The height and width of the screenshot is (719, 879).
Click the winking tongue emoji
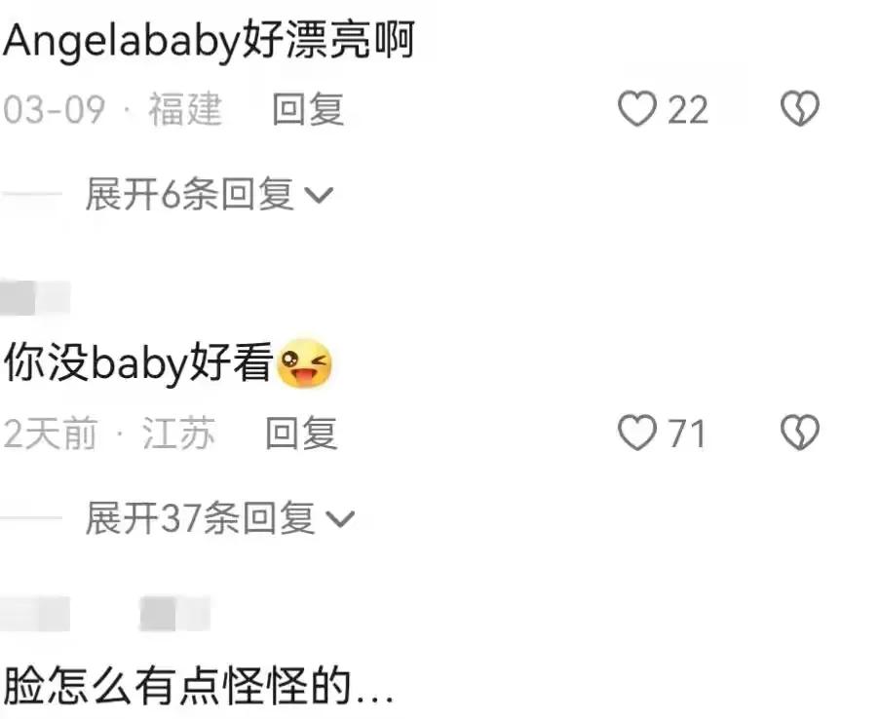tap(305, 363)
